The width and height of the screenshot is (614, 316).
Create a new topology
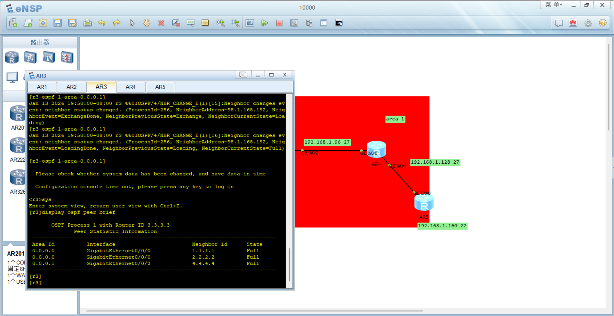13,23
